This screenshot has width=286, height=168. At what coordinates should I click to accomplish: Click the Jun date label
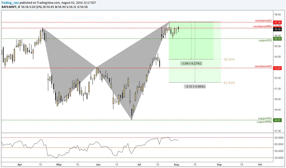click(98, 165)
